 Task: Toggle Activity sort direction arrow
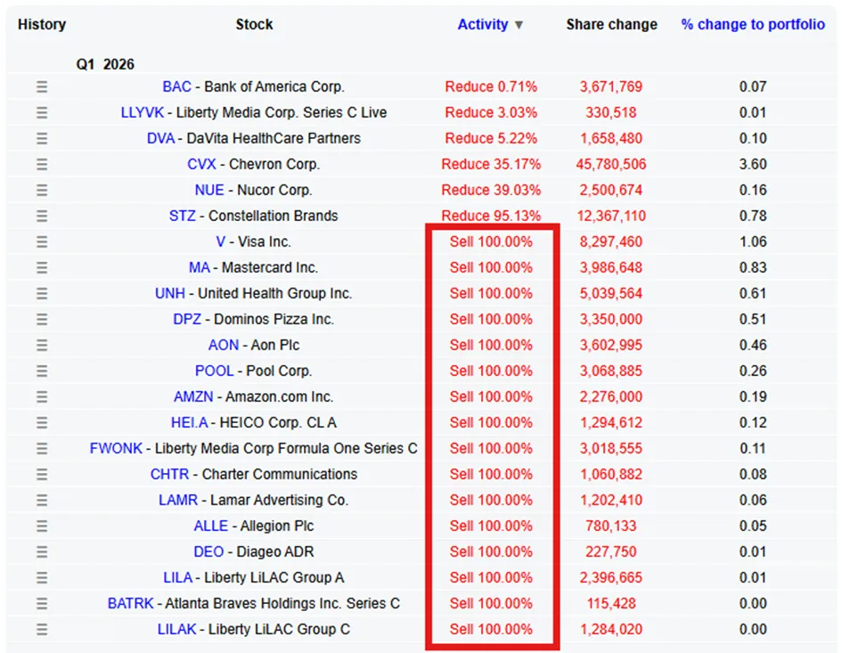tap(519, 25)
